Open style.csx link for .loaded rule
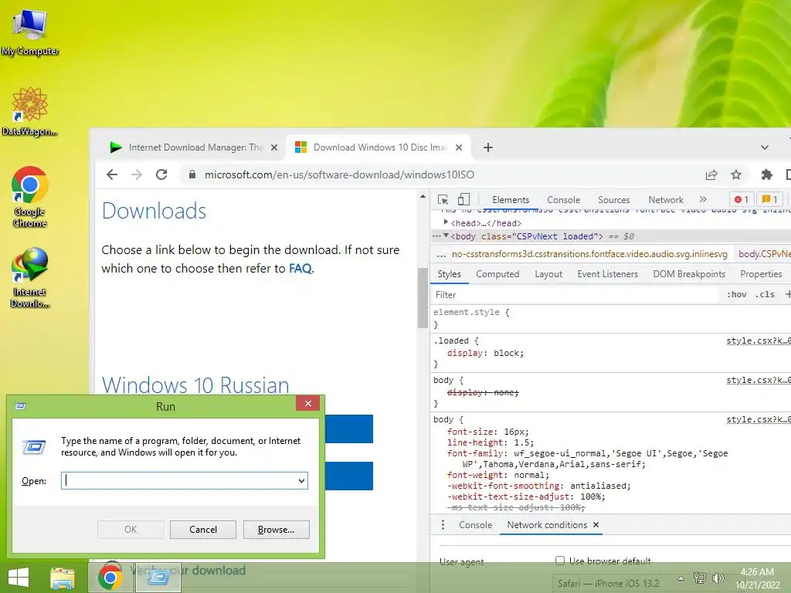 click(759, 341)
